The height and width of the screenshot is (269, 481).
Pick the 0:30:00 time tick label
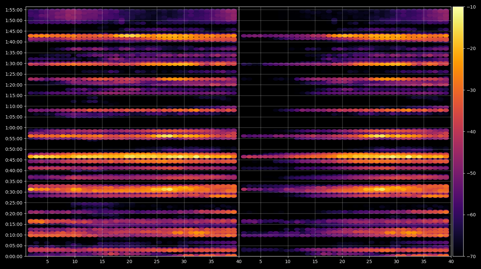(14, 192)
